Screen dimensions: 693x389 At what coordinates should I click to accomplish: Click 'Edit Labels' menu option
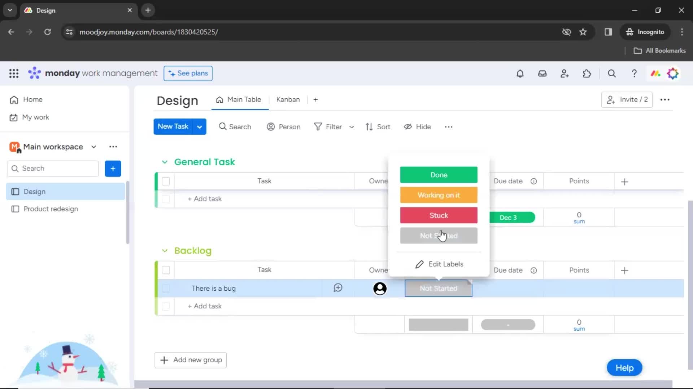point(439,264)
